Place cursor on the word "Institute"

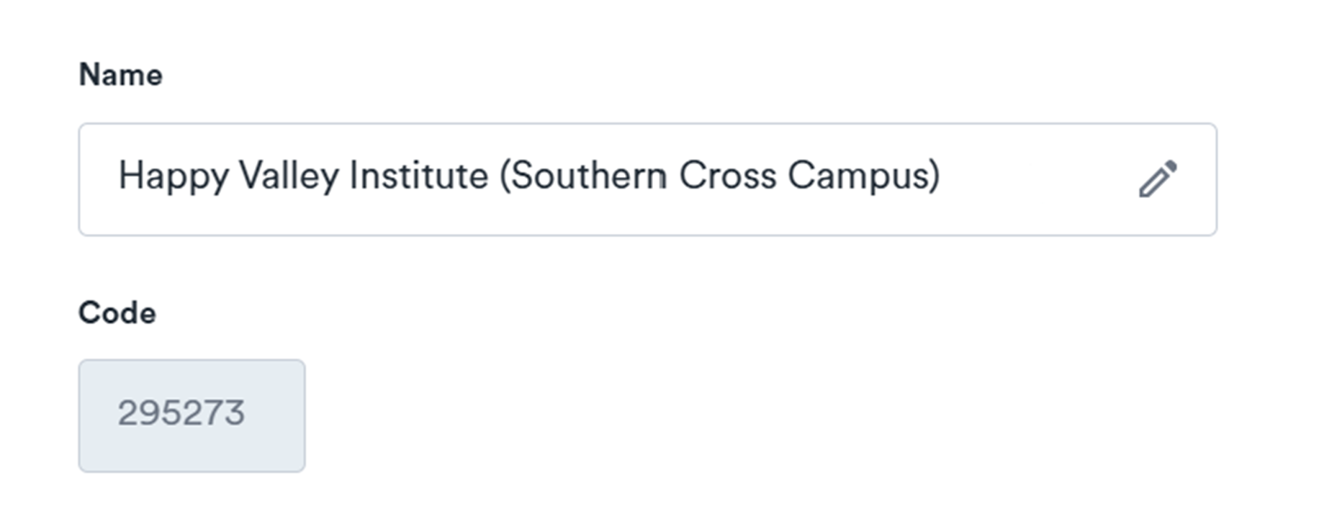tap(418, 176)
